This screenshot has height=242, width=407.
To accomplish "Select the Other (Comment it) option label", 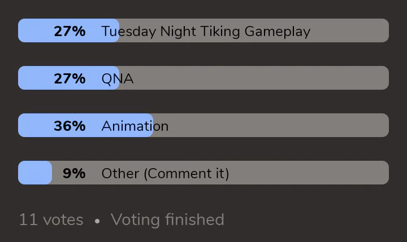I will 165,174.
